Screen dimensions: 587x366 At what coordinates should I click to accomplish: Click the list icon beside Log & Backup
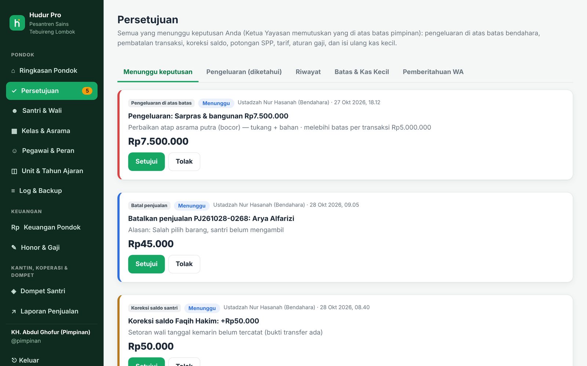(x=13, y=191)
